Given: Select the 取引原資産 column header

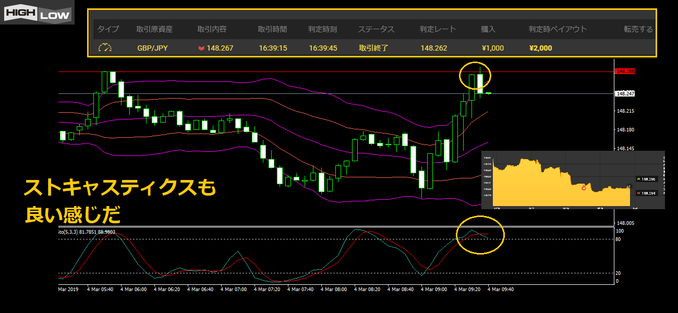Looking at the screenshot, I should pos(154,29).
